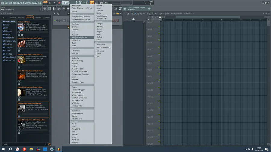Viewport: 271px width, 152px height.
Task: Select the Mute tool in Playlist
Action: [x=141, y=14]
